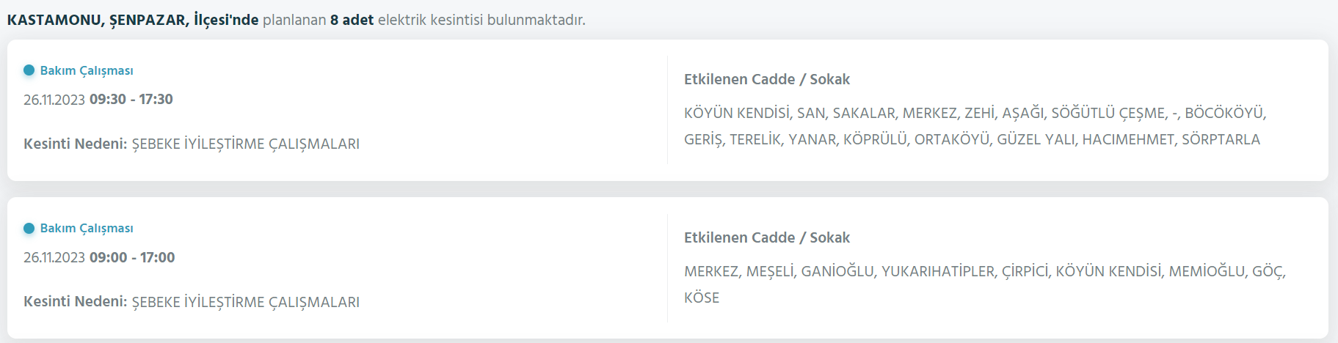The width and height of the screenshot is (1338, 343).
Task: Click the first Bakım Çalışması label
Action: point(87,70)
